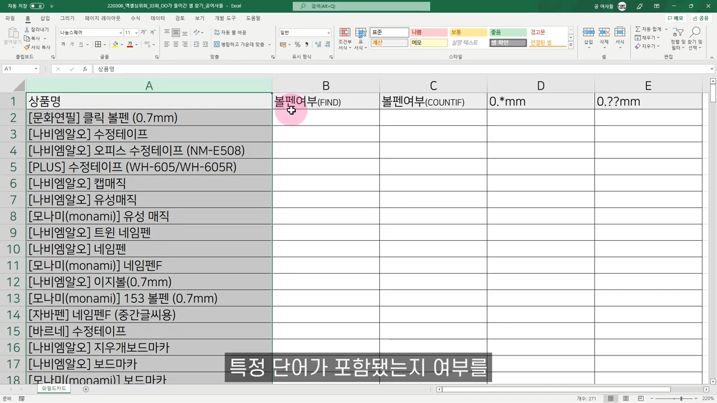The height and width of the screenshot is (403, 717).
Task: Increase font size with the larger 가 button
Action: click(x=143, y=32)
